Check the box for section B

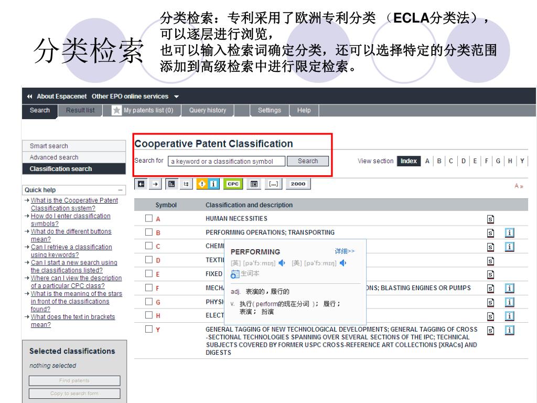(148, 232)
